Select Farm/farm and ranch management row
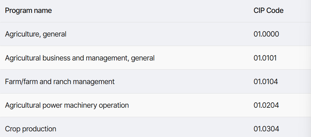This screenshot has width=311, height=137. pyautogui.click(x=156, y=82)
